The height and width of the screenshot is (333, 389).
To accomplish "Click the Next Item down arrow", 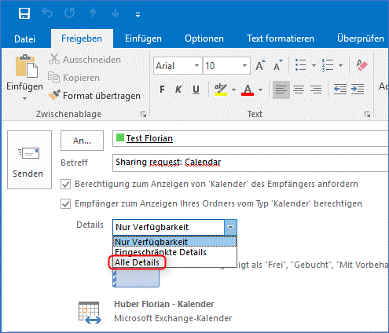I will click(x=116, y=13).
